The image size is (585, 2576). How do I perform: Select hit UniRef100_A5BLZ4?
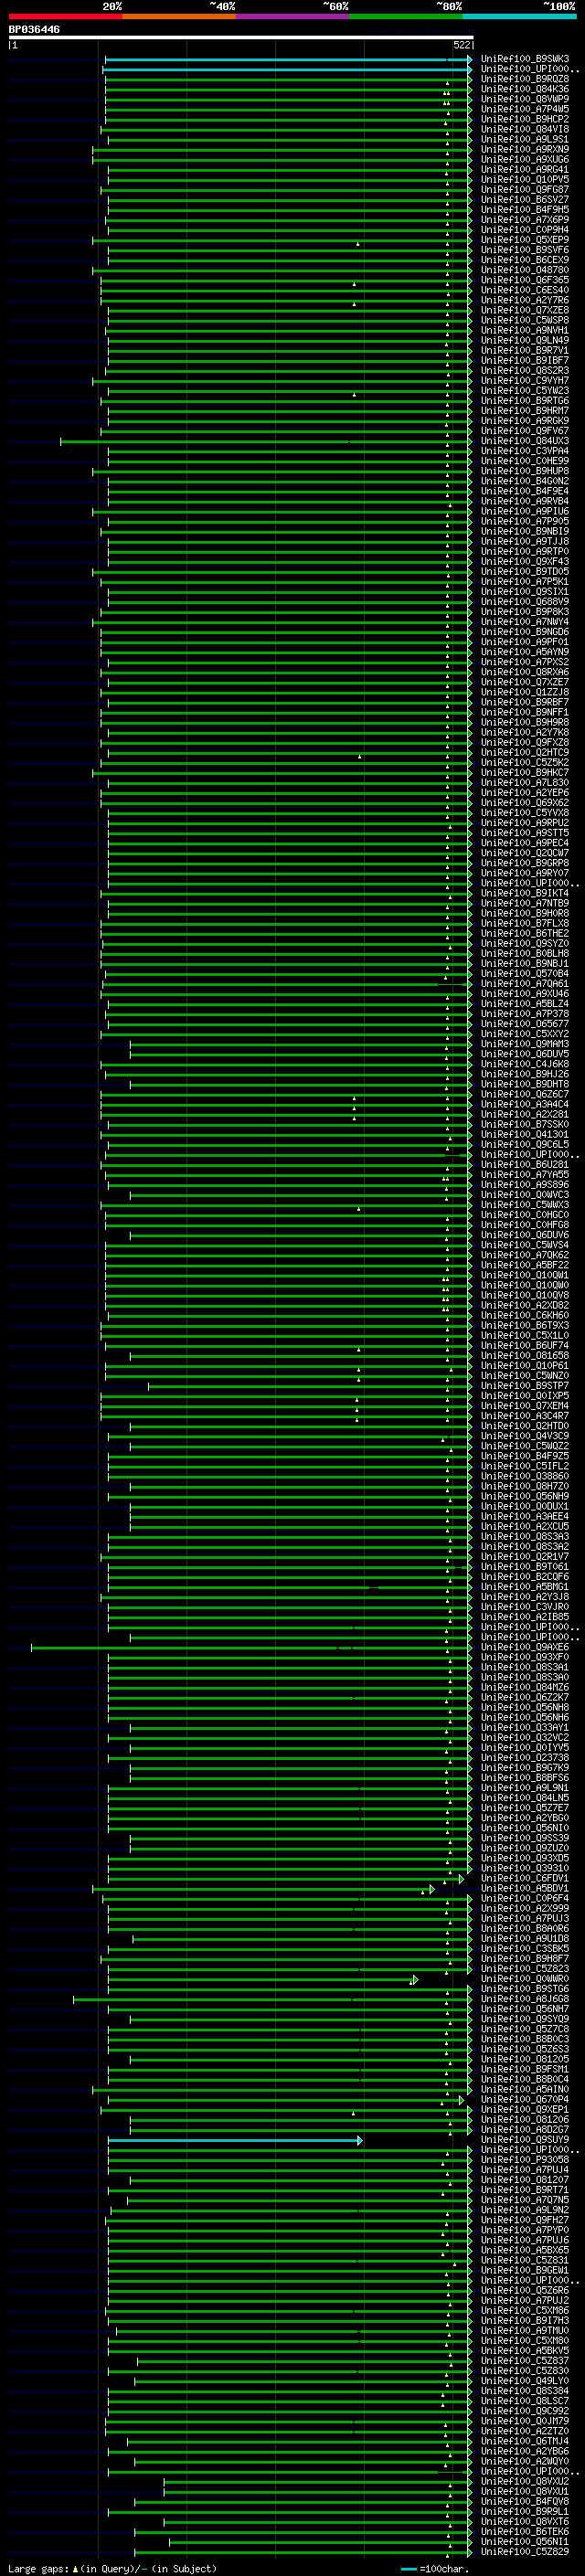(525, 1004)
